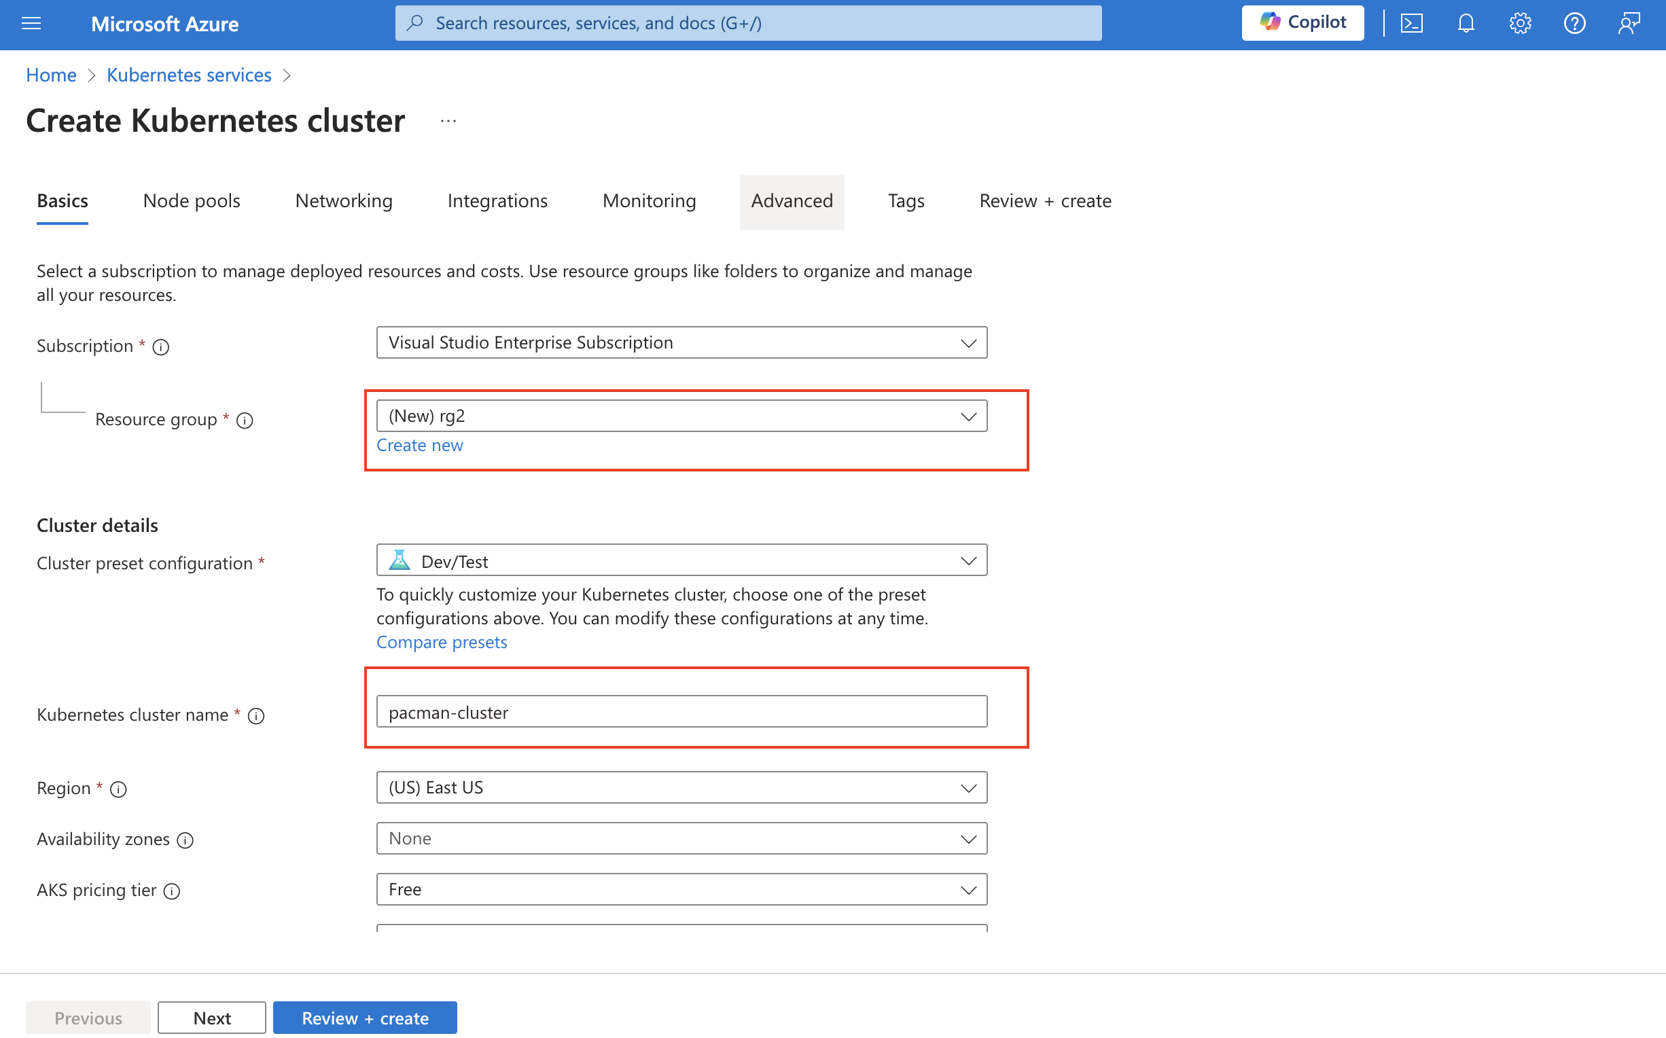Image resolution: width=1666 pixels, height=1038 pixels.
Task: Open the Availability zones dropdown
Action: (681, 838)
